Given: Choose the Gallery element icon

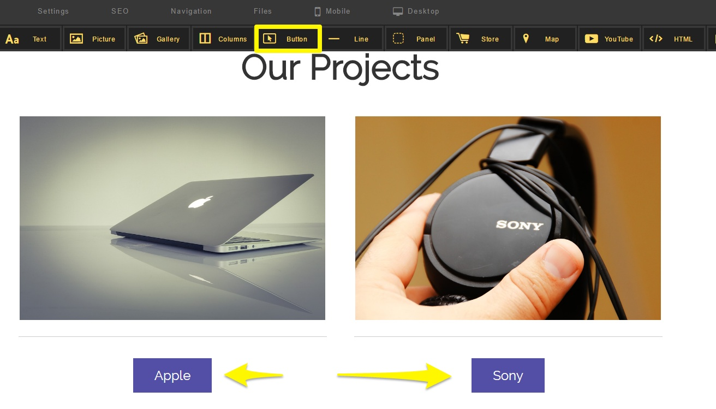Looking at the screenshot, I should tap(159, 39).
